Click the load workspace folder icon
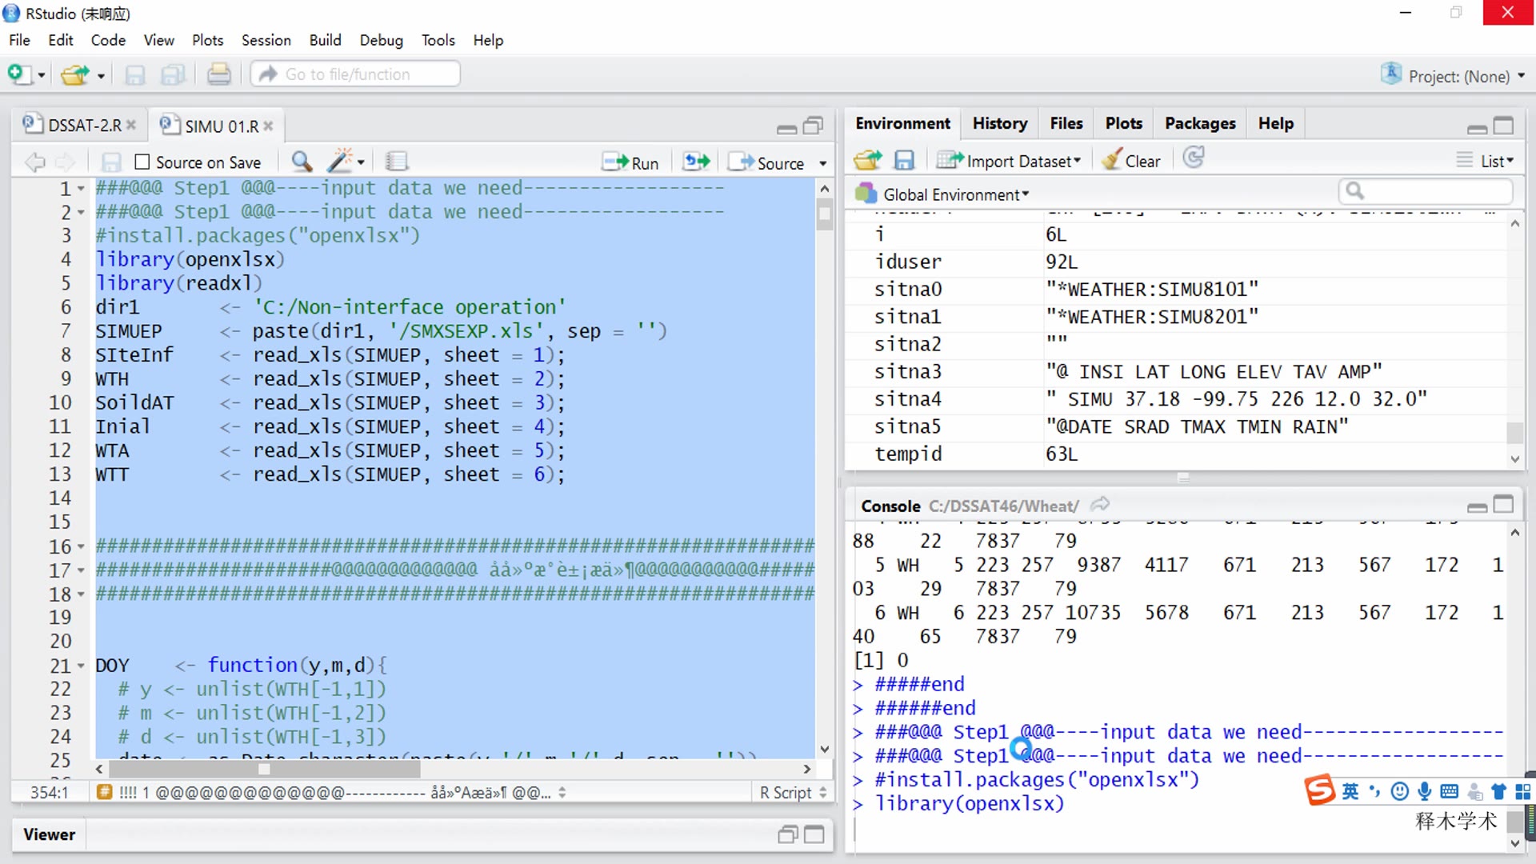 tap(867, 161)
